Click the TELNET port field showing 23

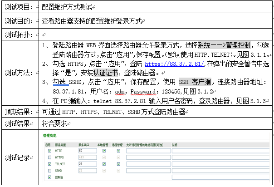85,163
